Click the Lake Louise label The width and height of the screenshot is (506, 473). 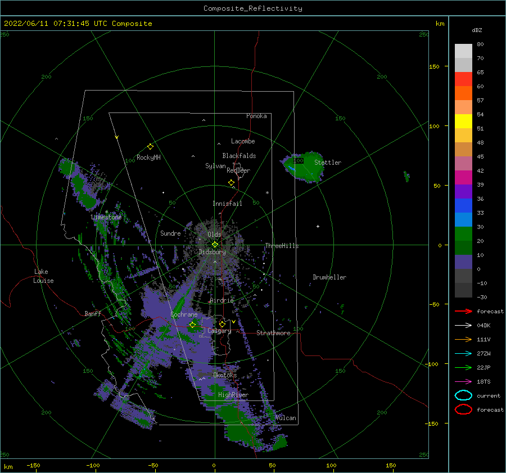click(x=43, y=276)
